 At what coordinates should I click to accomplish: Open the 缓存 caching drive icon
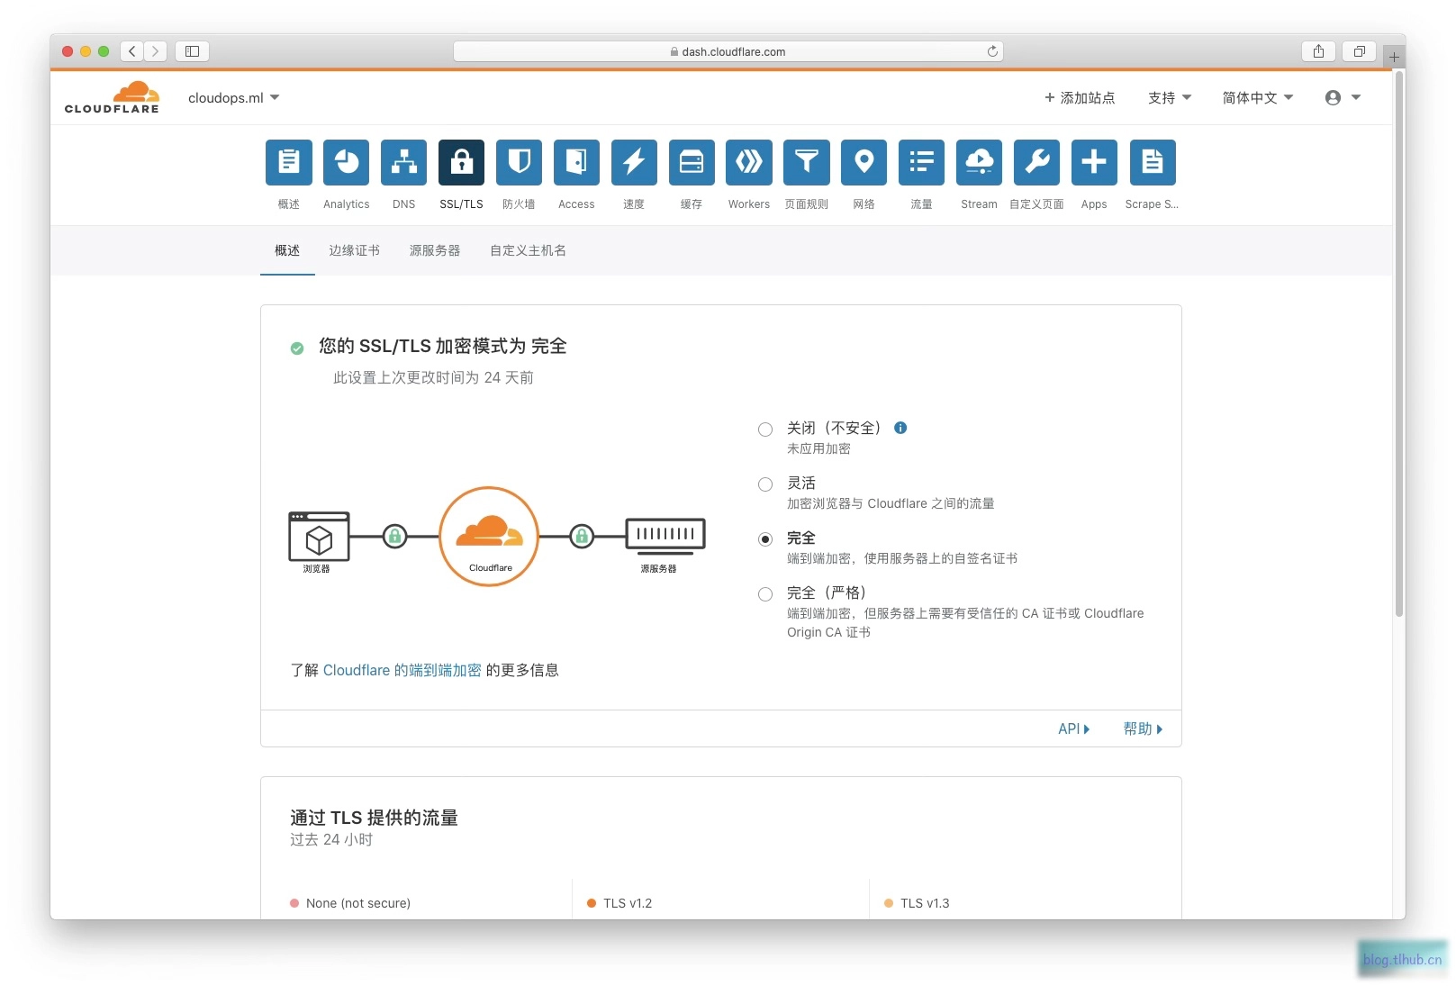(x=692, y=162)
